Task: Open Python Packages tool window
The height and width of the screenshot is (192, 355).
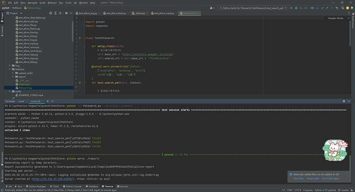Action: 36,186
